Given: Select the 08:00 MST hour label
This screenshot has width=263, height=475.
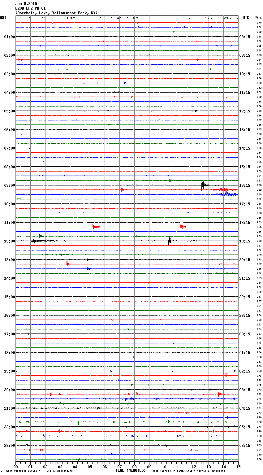Looking at the screenshot, I should click(x=9, y=167).
